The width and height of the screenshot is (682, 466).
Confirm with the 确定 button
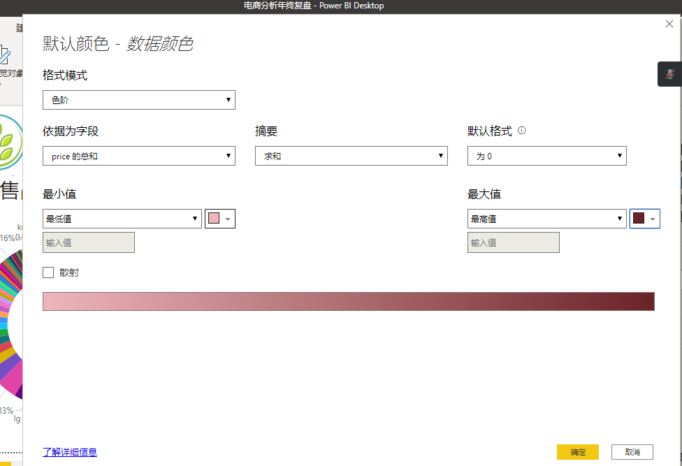point(578,452)
